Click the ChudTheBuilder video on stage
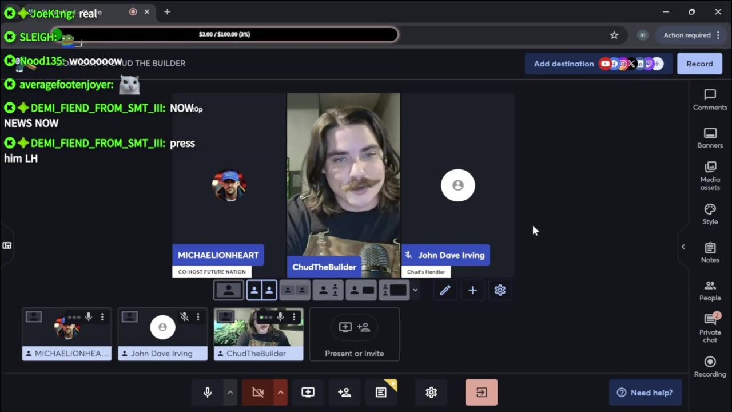732x412 pixels. (x=343, y=185)
